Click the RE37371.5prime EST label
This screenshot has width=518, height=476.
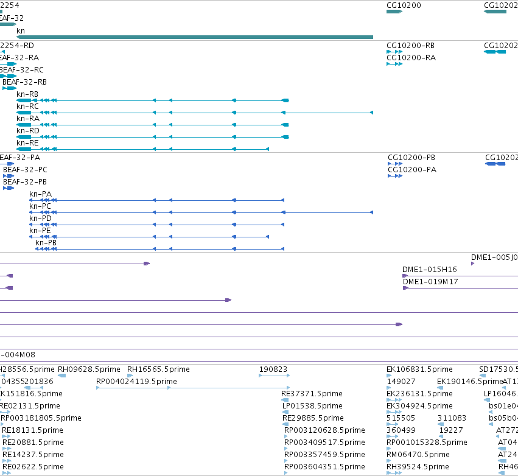click(x=312, y=394)
